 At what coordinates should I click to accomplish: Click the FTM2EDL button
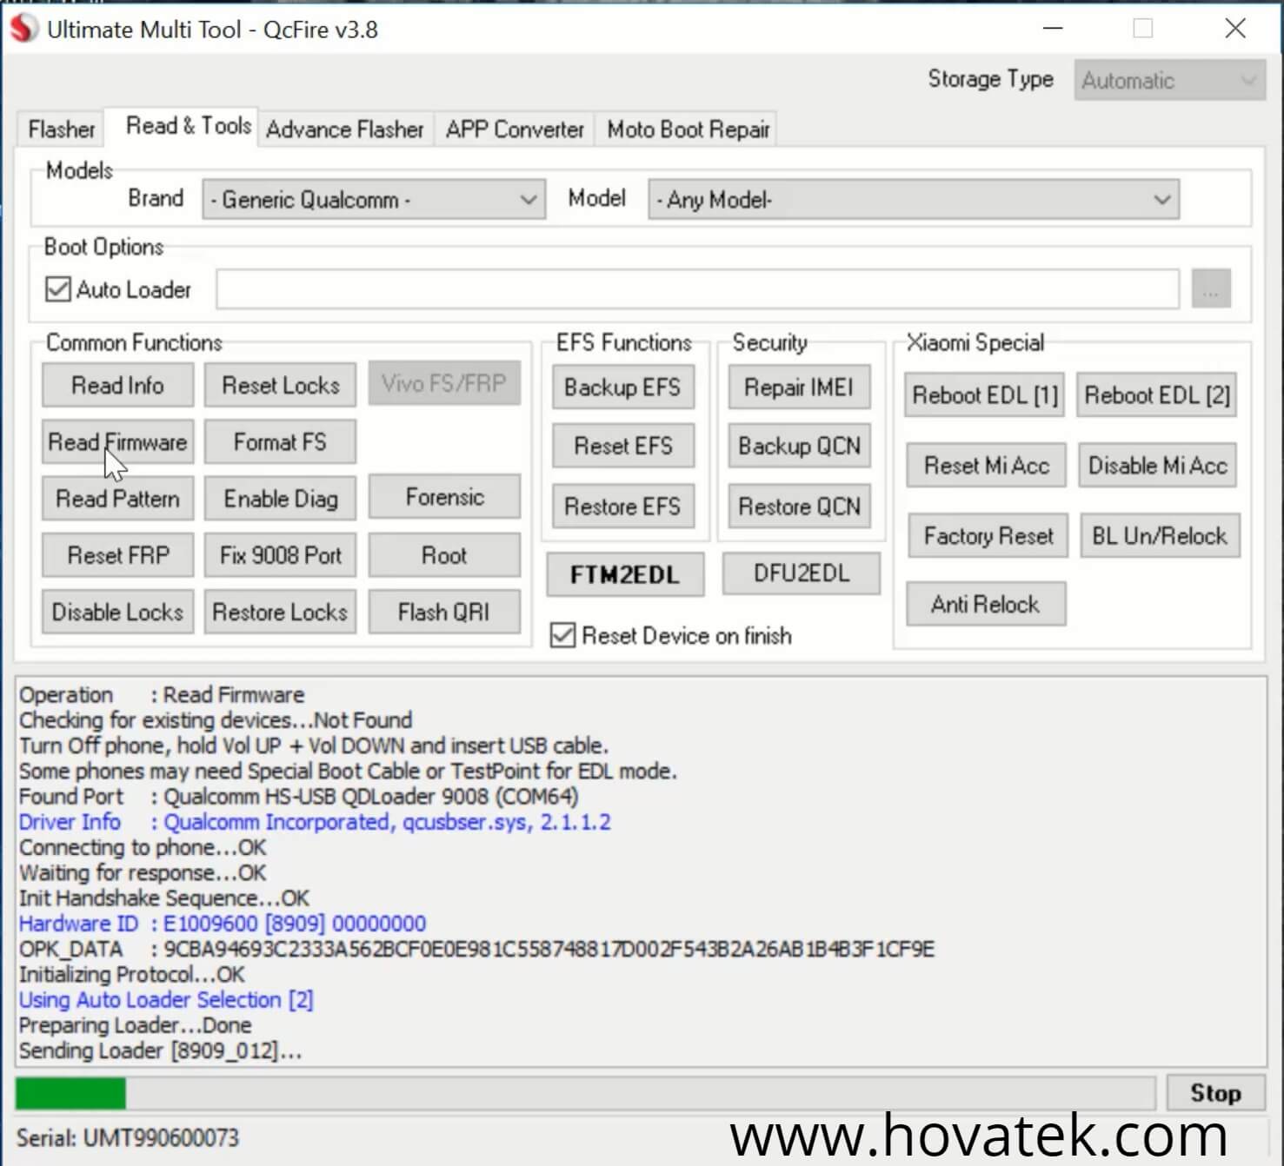[x=625, y=574]
